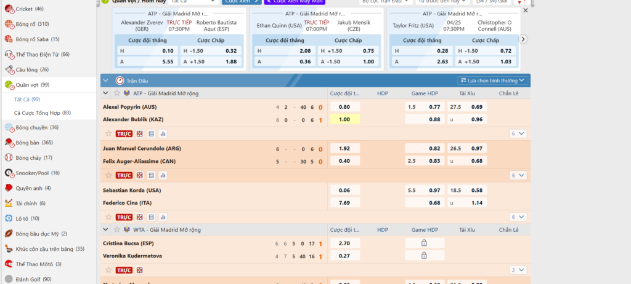
Task: Click the scoreboard list icon for Korda match
Action: pyautogui.click(x=152, y=217)
